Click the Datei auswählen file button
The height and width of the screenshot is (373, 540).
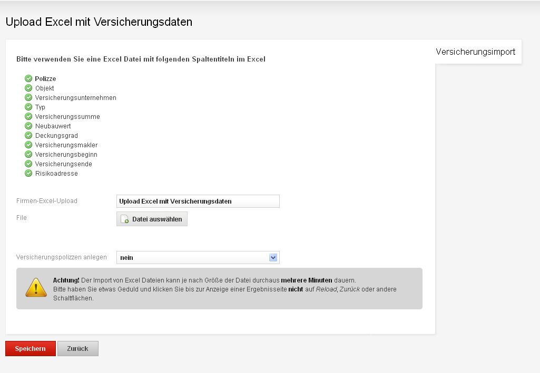[x=152, y=219]
